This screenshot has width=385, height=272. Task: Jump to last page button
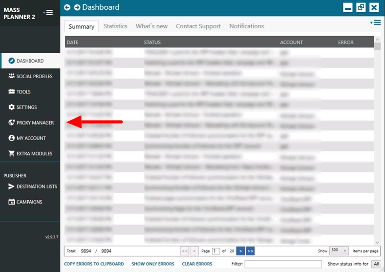coord(250,251)
